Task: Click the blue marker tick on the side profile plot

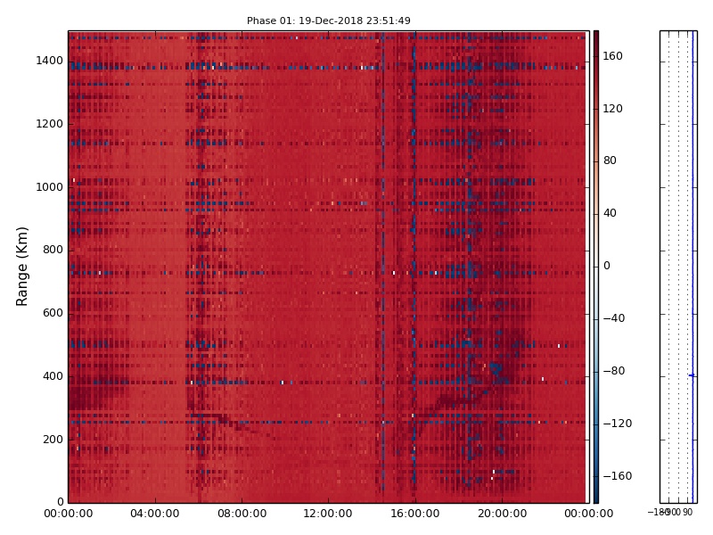Action: pyautogui.click(x=692, y=375)
